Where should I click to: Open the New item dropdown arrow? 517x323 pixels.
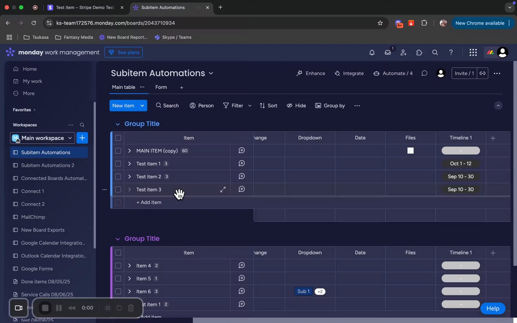coord(142,105)
